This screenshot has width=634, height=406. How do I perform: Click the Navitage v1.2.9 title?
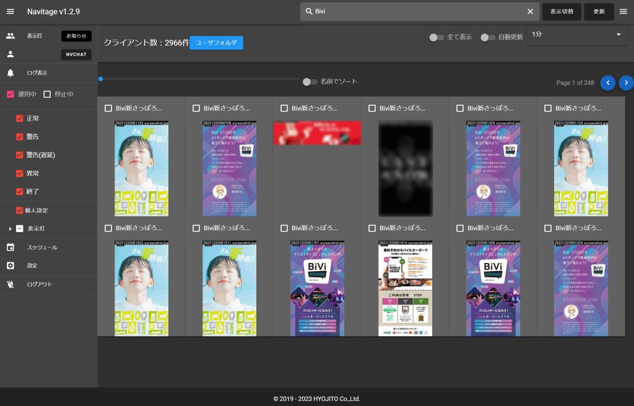(x=53, y=11)
